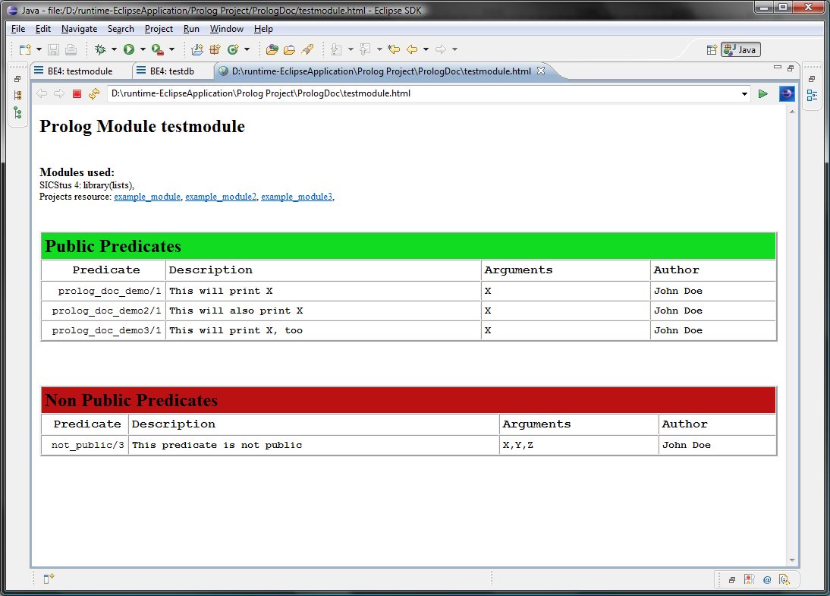Open the Search menu
This screenshot has width=830, height=596.
click(121, 29)
